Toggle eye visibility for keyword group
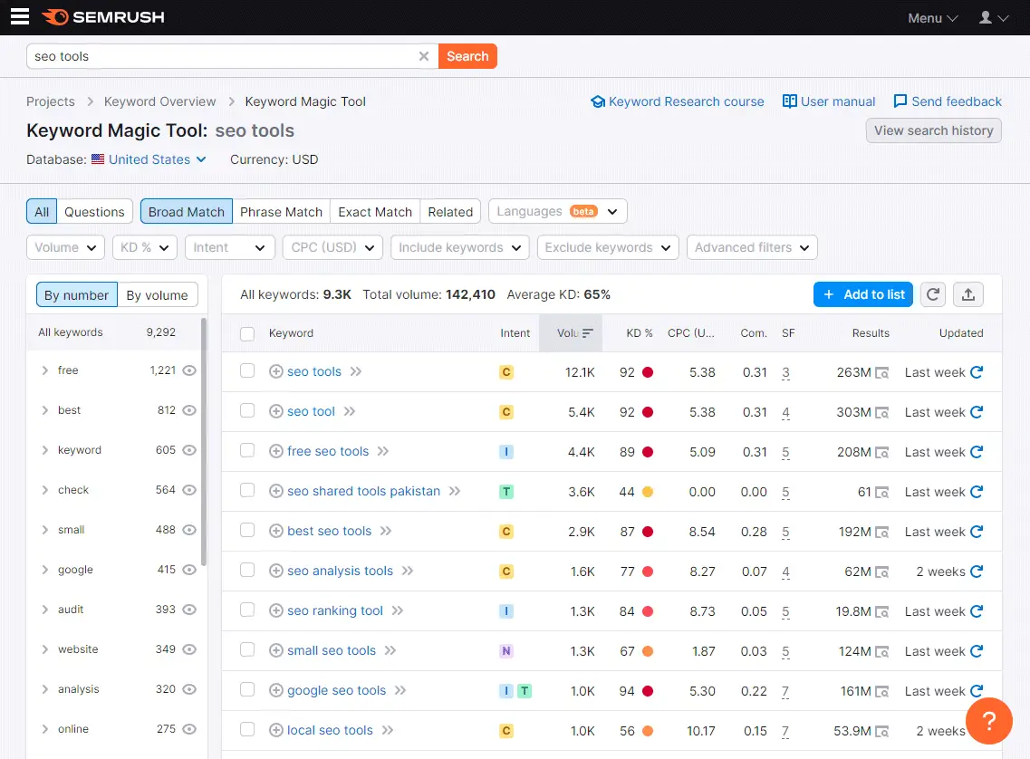1030x759 pixels. tap(189, 450)
